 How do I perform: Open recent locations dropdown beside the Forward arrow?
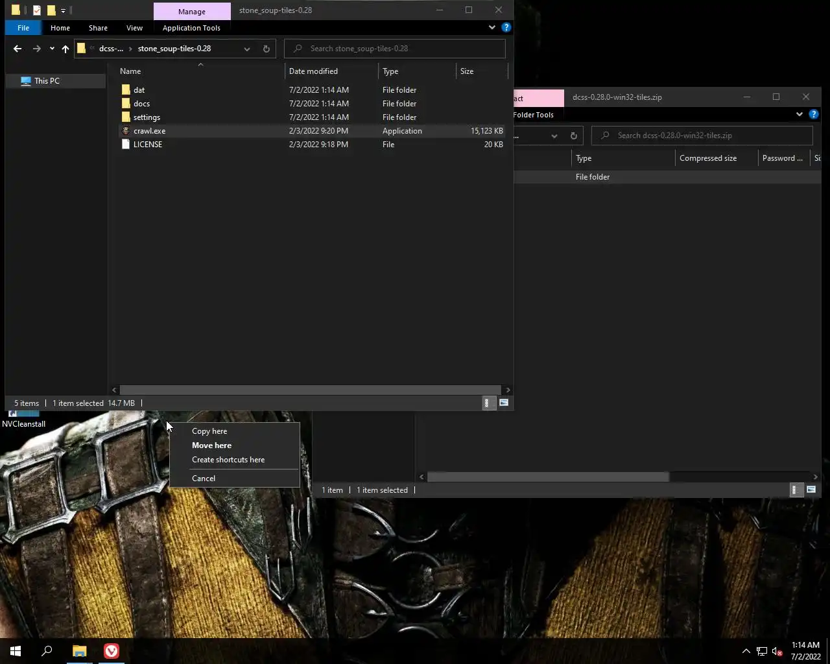coord(52,49)
